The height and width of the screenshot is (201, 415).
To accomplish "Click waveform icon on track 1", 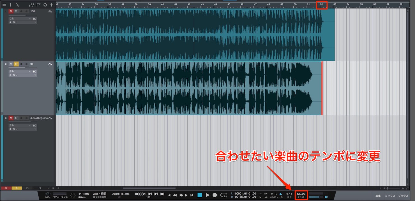I will tap(50, 11).
